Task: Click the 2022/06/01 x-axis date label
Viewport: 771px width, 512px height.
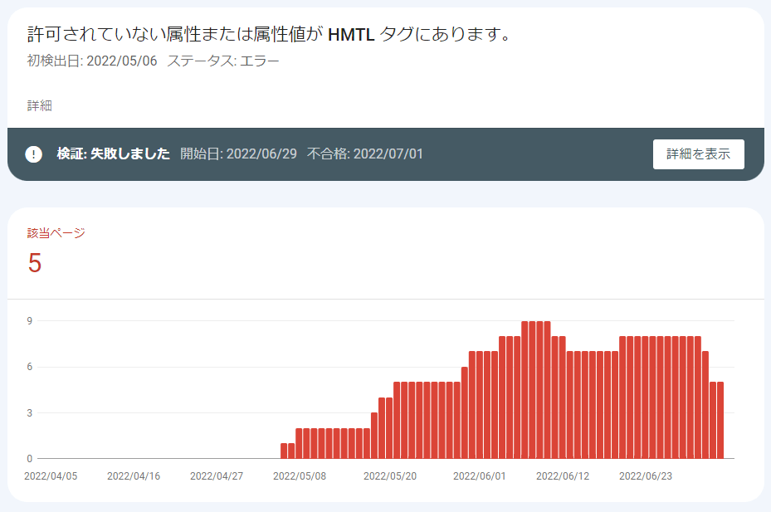Action: click(480, 477)
